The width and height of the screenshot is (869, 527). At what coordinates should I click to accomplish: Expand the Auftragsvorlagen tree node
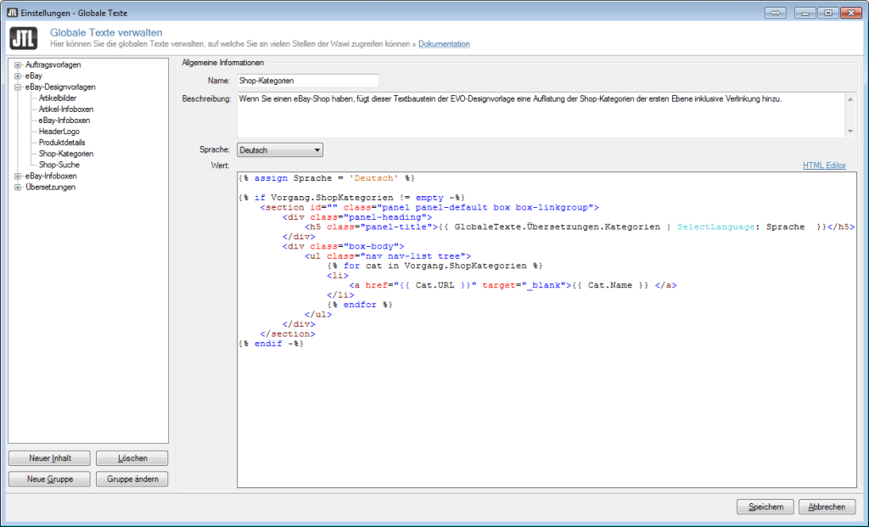pos(17,64)
